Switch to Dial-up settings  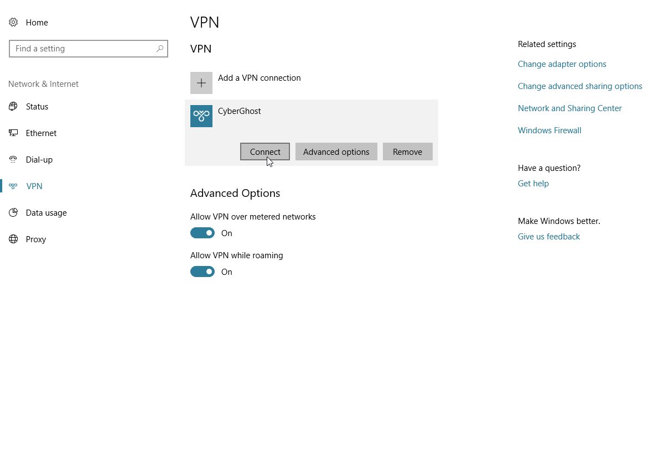[x=39, y=160]
